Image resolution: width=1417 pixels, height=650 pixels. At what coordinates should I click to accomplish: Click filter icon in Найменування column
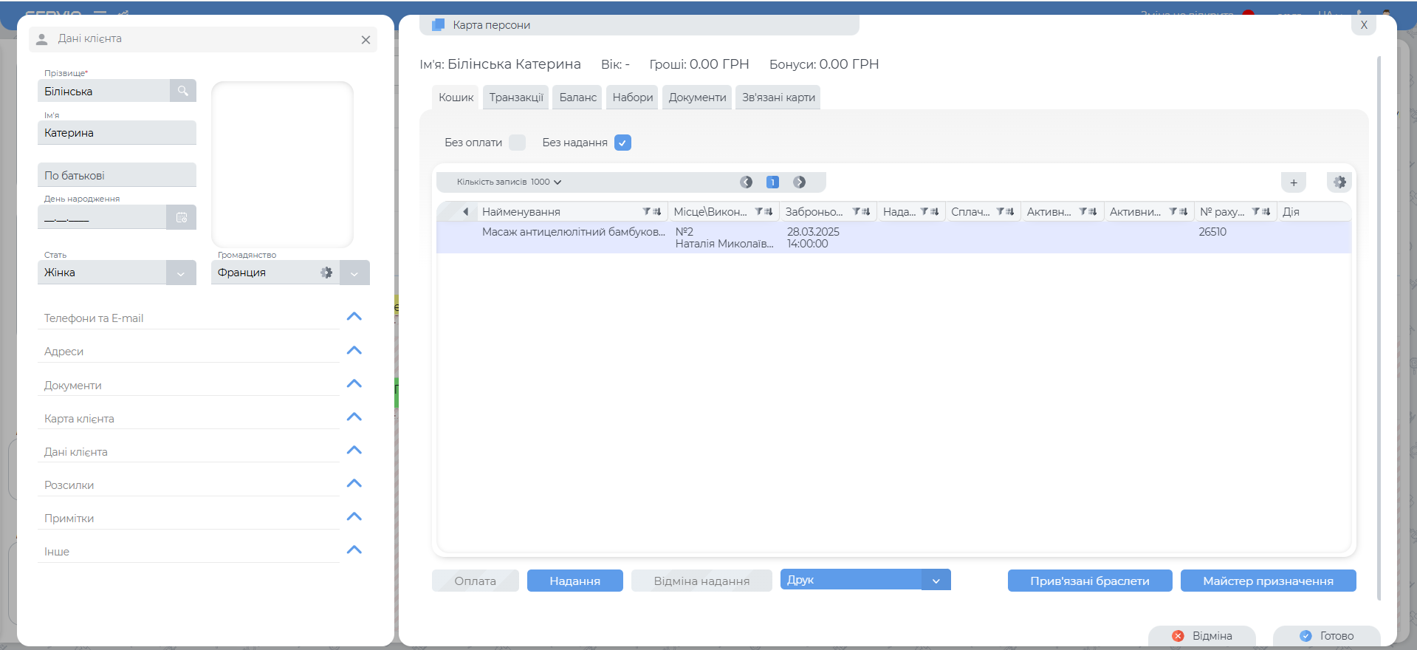coord(646,212)
